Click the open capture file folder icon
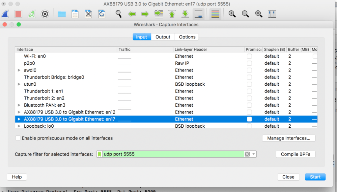This screenshot has width=337, height=192. coord(62,14)
